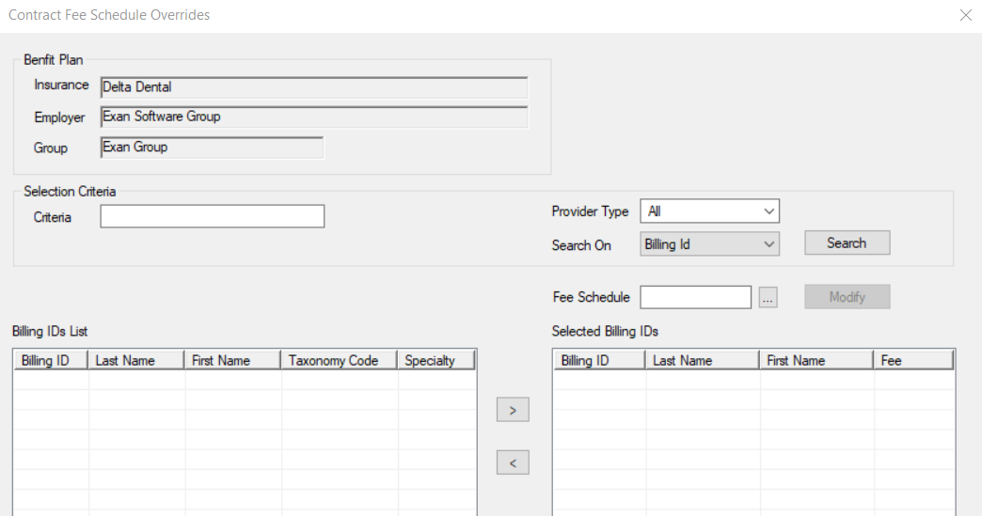Expand the Search On dropdown

tap(709, 244)
